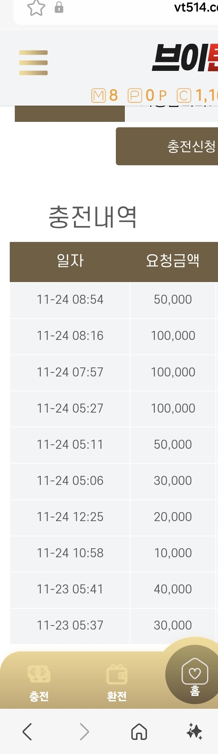This screenshot has width=218, height=754.
Task: Open the M message counter icon
Action: pos(98,96)
